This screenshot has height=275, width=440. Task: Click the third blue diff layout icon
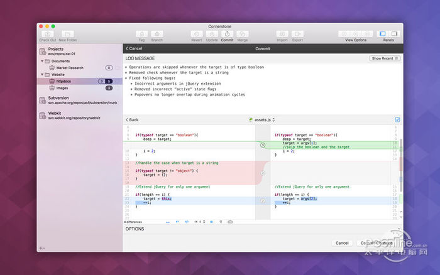click(x=187, y=222)
